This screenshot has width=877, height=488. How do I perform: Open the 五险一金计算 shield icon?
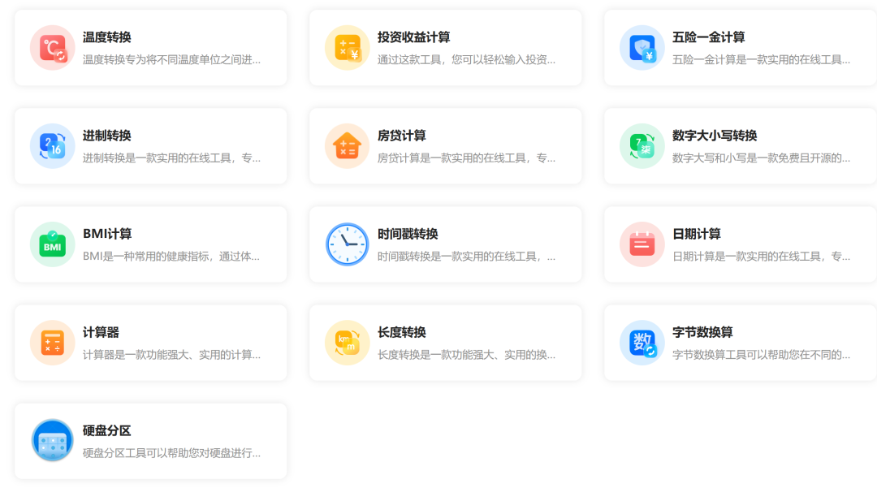(642, 47)
